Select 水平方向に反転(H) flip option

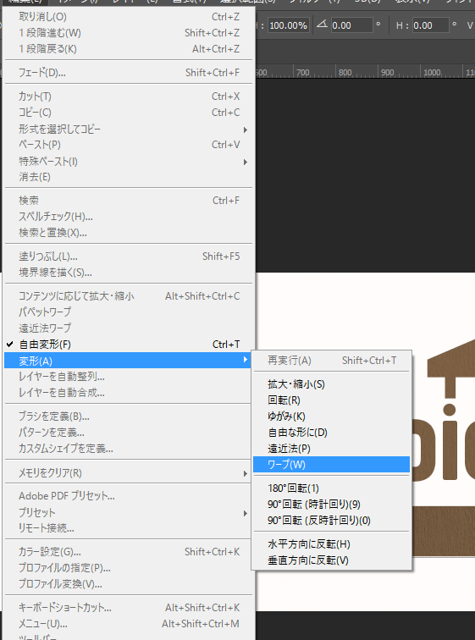click(x=331, y=544)
